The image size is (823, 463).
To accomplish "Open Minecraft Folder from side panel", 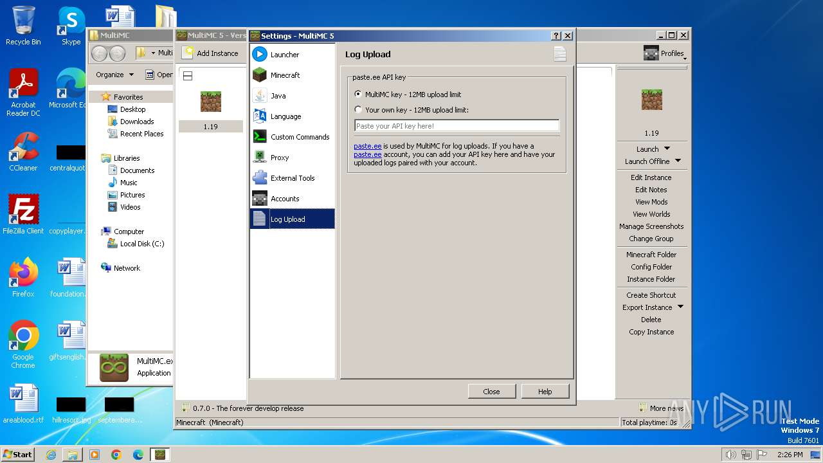I will pos(651,255).
